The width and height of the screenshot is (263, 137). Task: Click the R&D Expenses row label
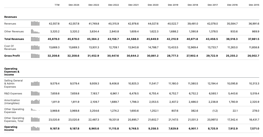pos(13,94)
